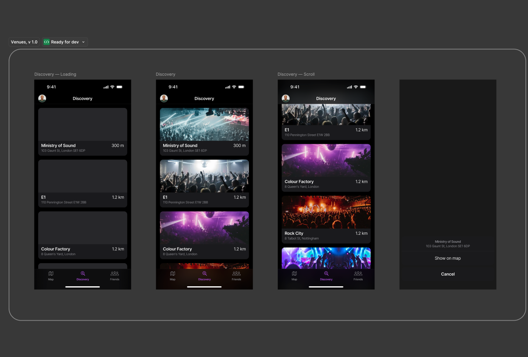Screen dimensions: 528x357
Task: Click Rock City orange concert photo in Scroll frame
Action: coord(326,212)
